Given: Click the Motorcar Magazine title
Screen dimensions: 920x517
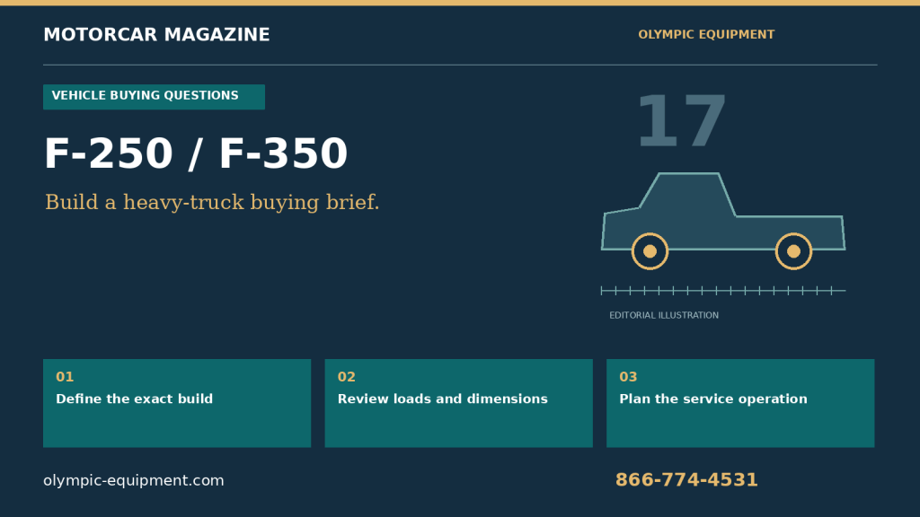Looking at the screenshot, I should click(156, 35).
